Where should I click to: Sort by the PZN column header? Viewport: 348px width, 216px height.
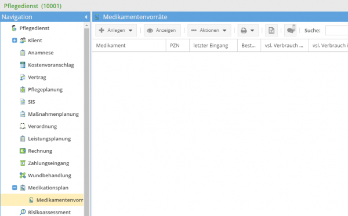[x=177, y=45]
